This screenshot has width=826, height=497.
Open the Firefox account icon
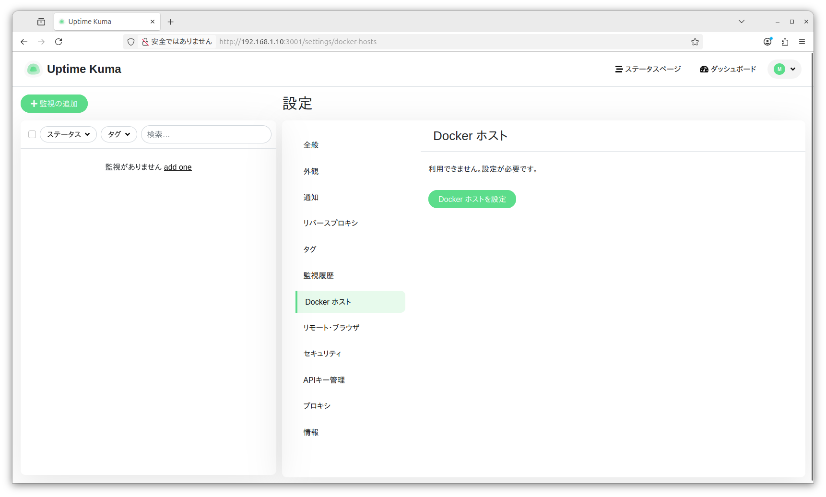tap(767, 42)
